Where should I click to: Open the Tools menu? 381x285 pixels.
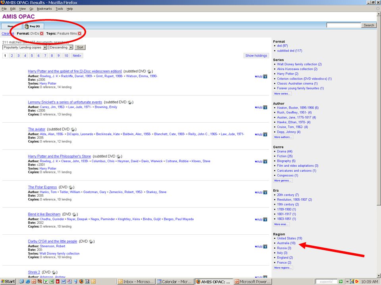tap(59, 9)
